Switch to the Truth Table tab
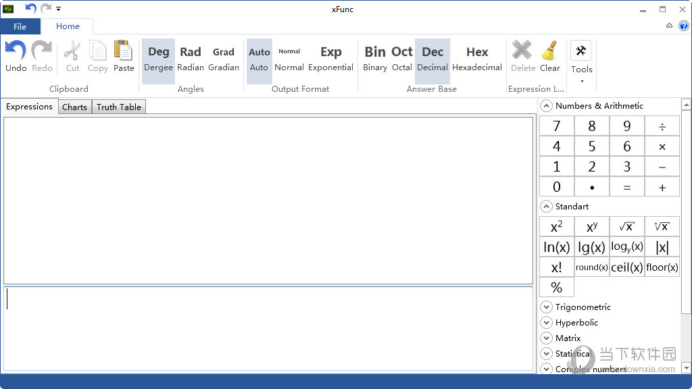Image resolution: width=692 pixels, height=389 pixels. click(119, 107)
